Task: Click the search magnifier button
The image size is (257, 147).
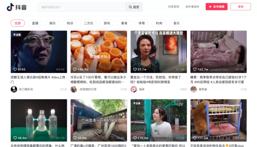Action: tap(134, 7)
